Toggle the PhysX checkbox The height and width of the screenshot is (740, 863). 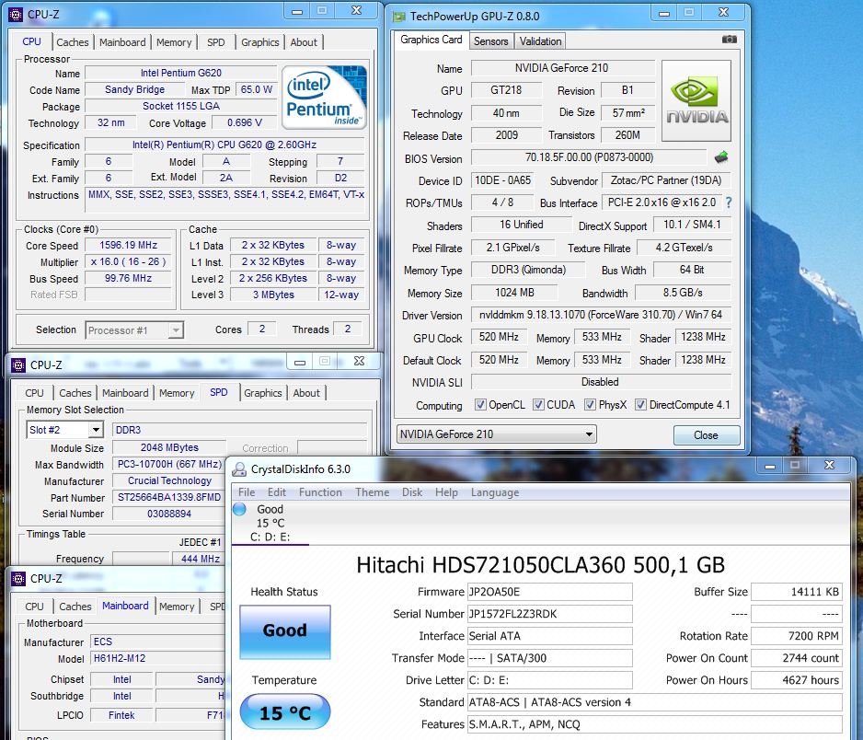click(590, 405)
